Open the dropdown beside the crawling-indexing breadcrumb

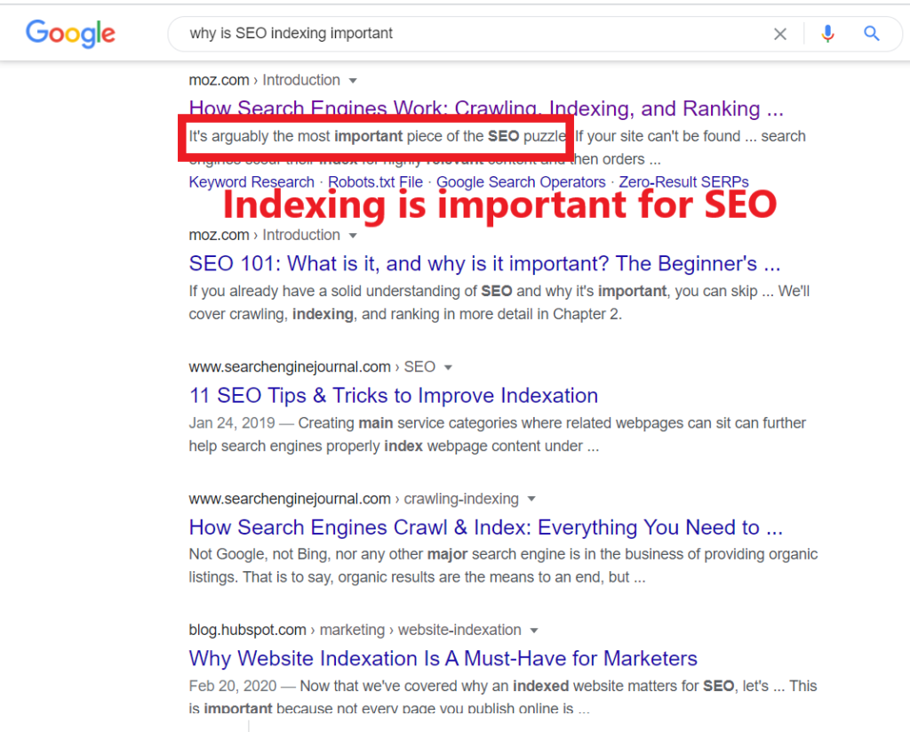[x=530, y=499]
